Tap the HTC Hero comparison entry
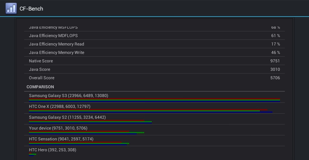Screen dimensions: 309x160 (x=53, y=150)
